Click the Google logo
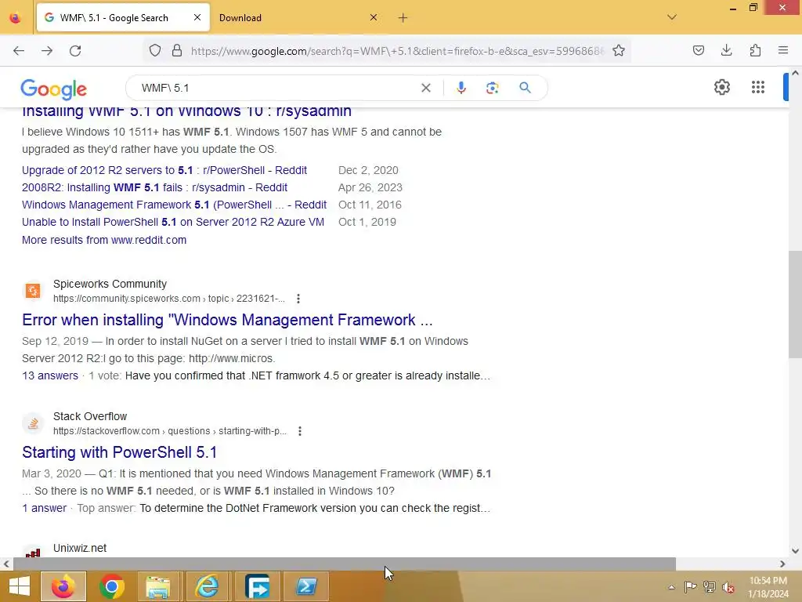Screen dimensions: 802x602 54,89
